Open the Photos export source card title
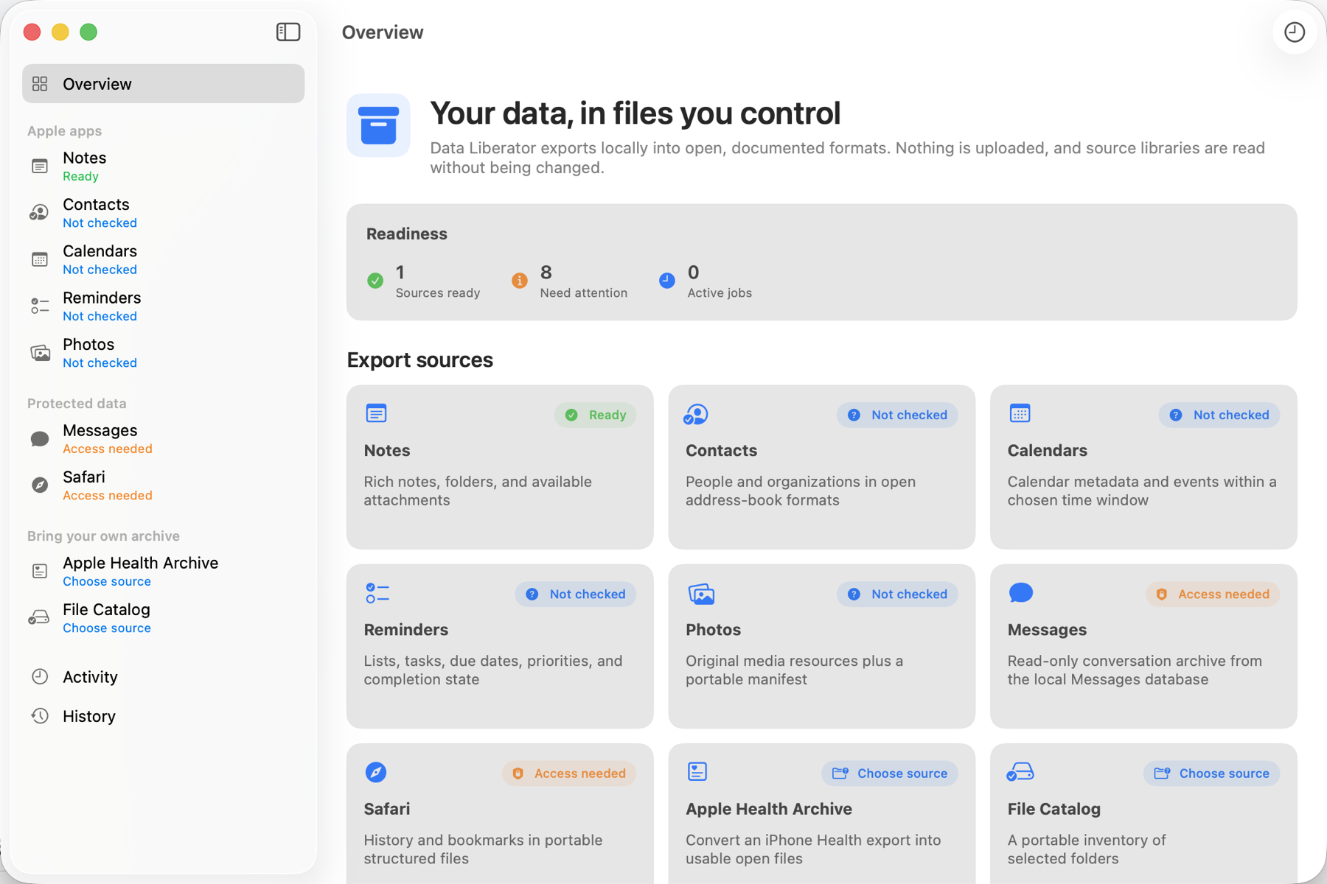 coord(713,630)
